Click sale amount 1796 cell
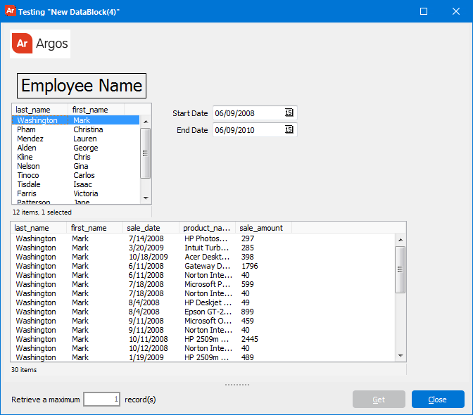This screenshot has width=473, height=415. point(249,266)
